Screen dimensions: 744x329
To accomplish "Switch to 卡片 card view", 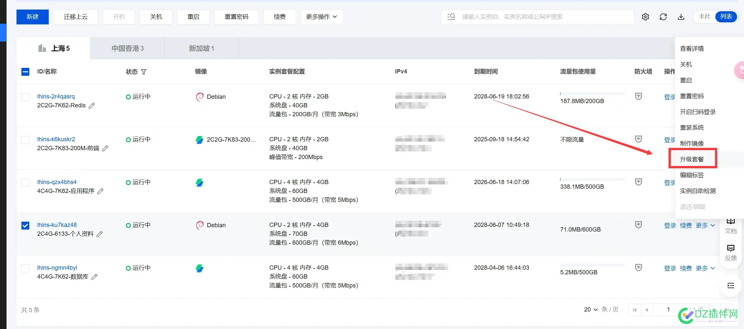I will (704, 16).
